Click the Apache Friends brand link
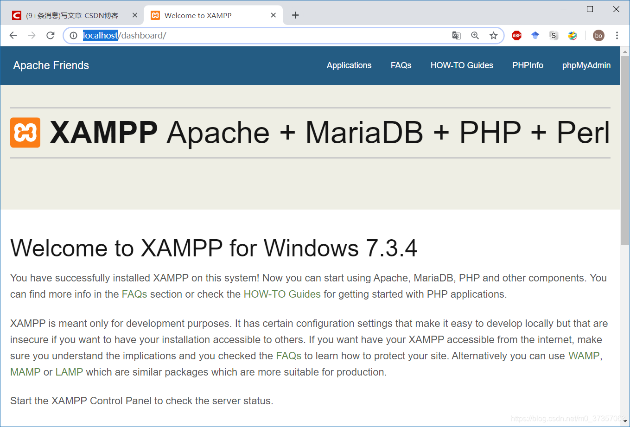 pos(51,65)
